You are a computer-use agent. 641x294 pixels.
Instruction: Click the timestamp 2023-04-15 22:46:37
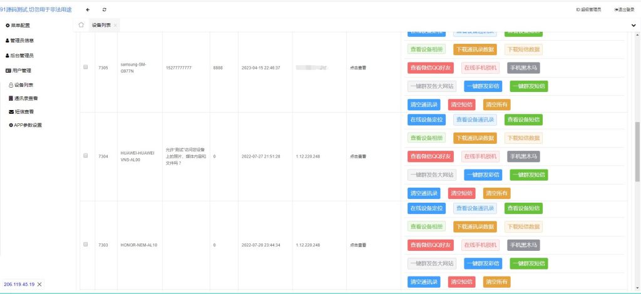[x=261, y=68]
